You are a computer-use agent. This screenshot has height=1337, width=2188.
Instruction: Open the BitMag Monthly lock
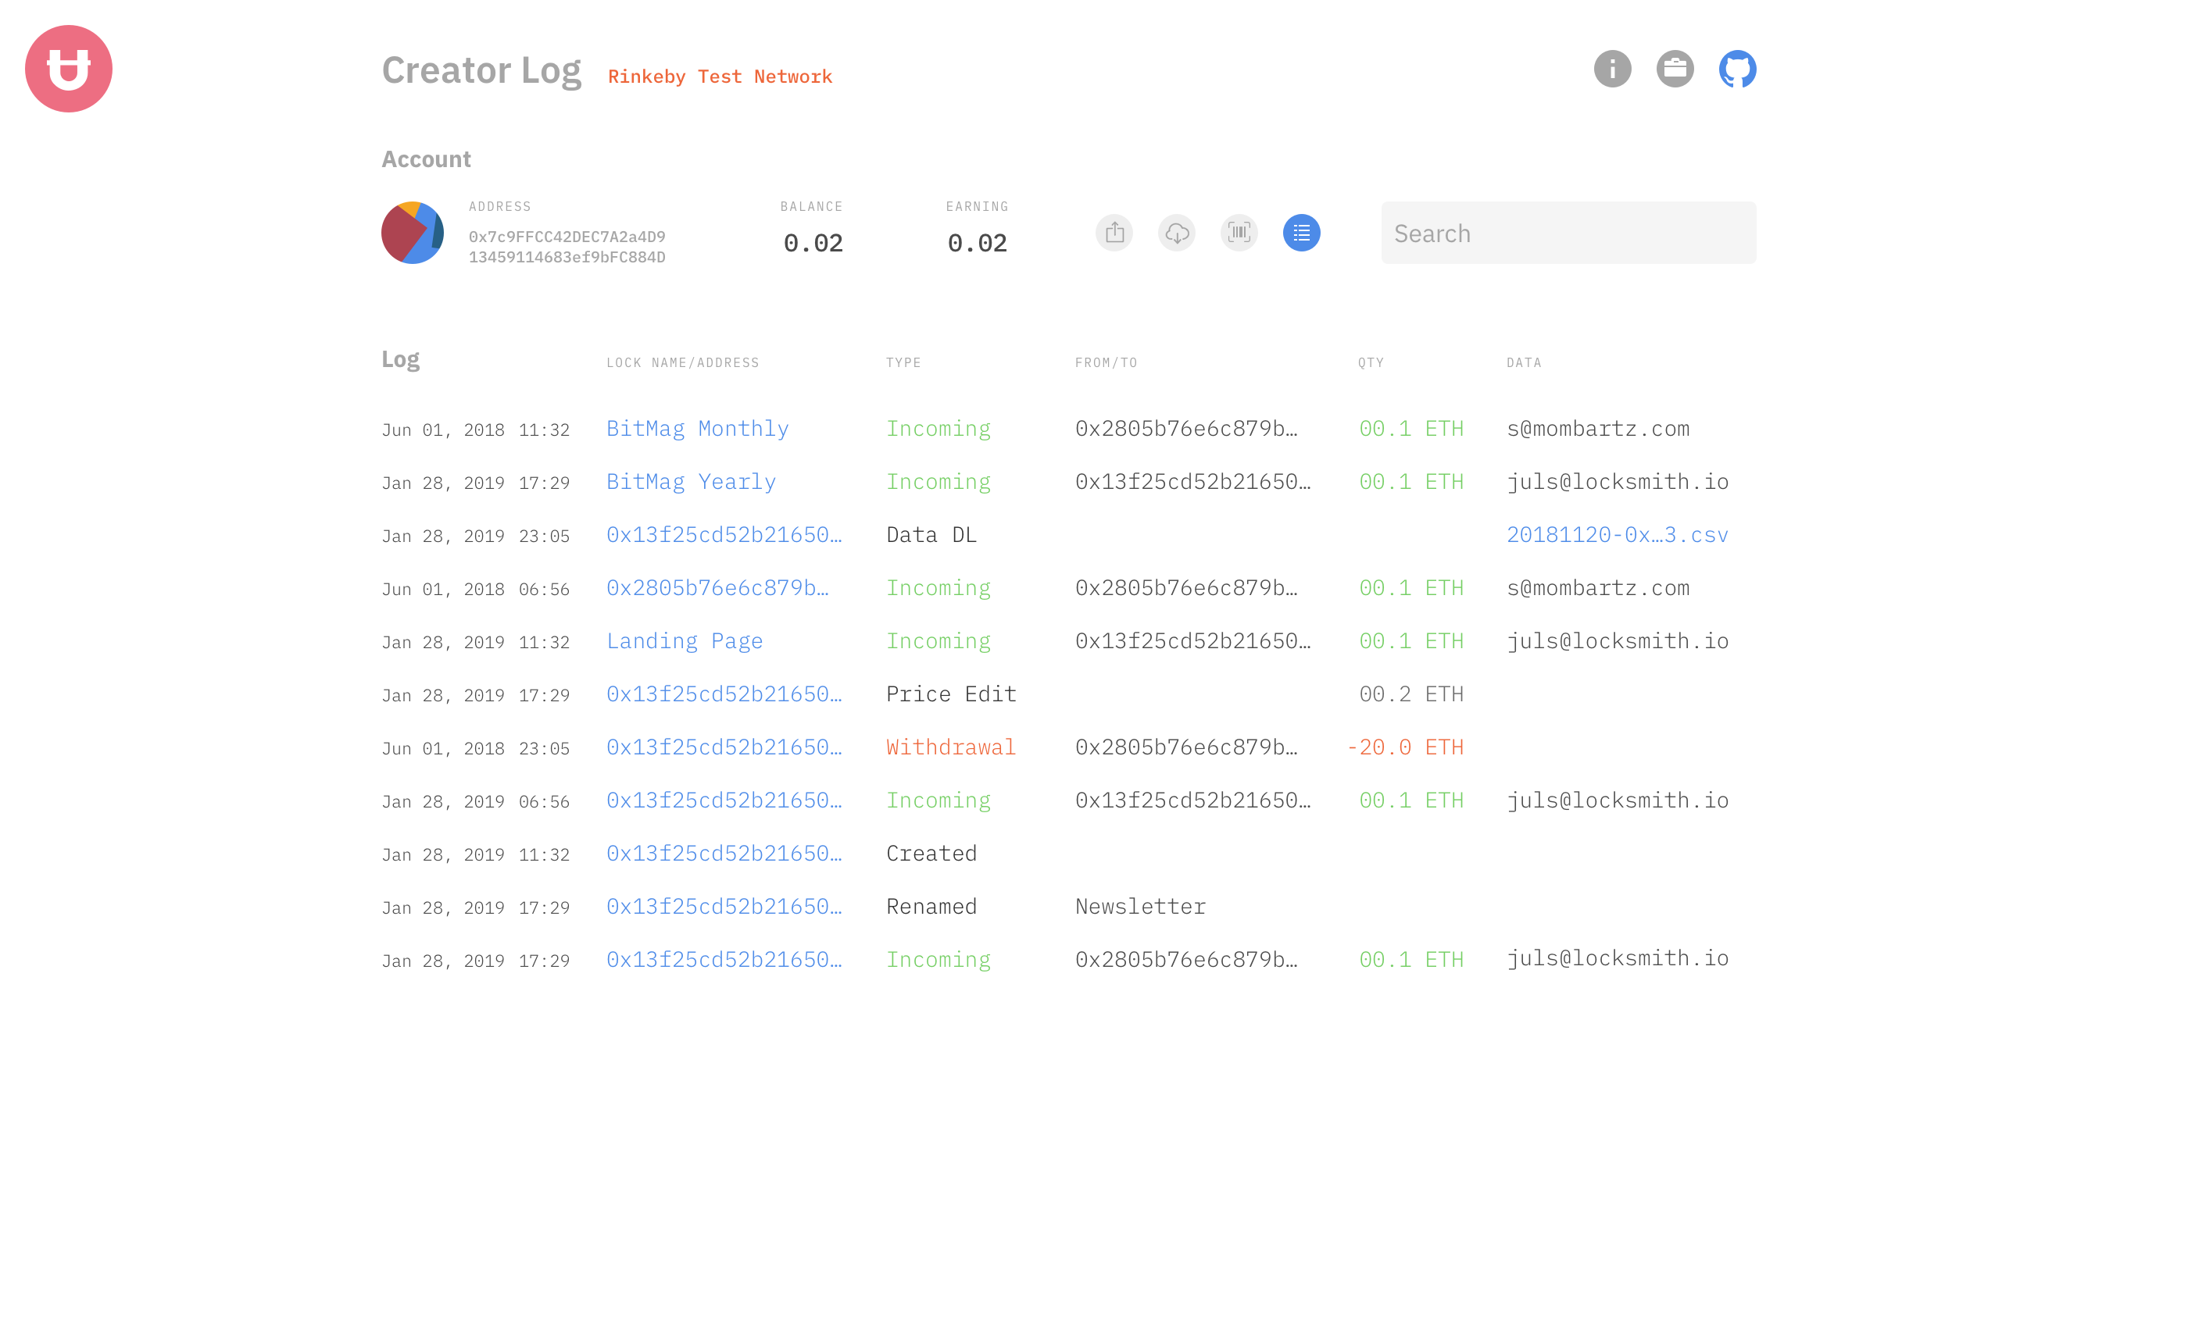698,429
